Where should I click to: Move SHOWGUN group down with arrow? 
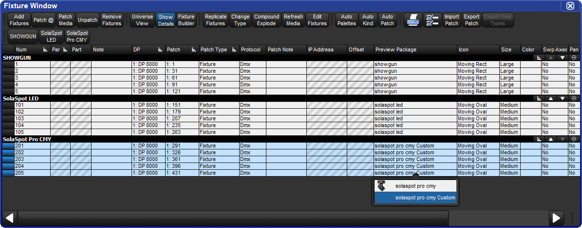pos(563,58)
